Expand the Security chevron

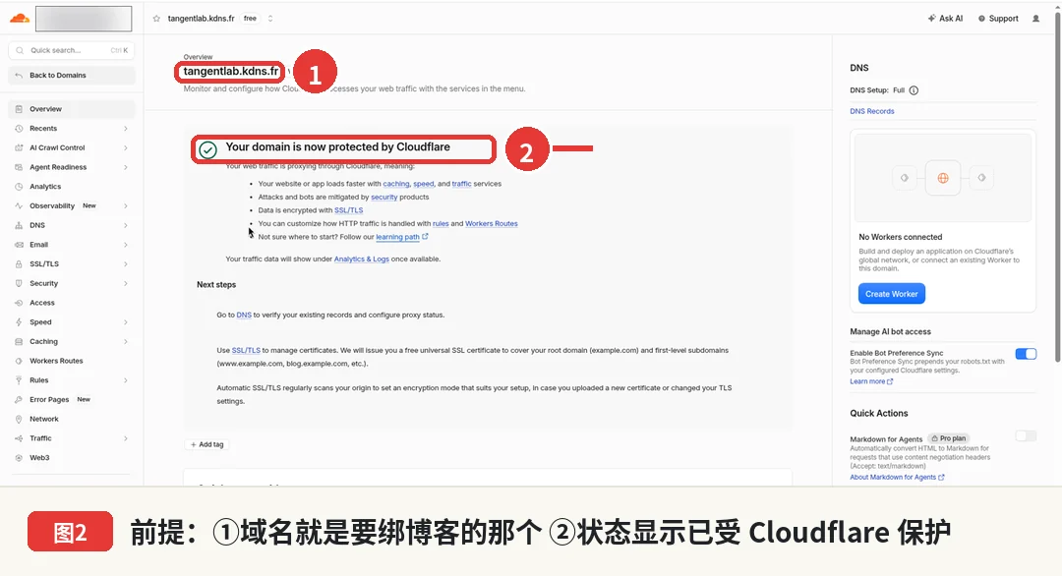pyautogui.click(x=126, y=284)
